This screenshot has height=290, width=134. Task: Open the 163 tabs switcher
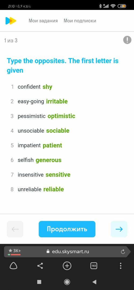click(94, 266)
